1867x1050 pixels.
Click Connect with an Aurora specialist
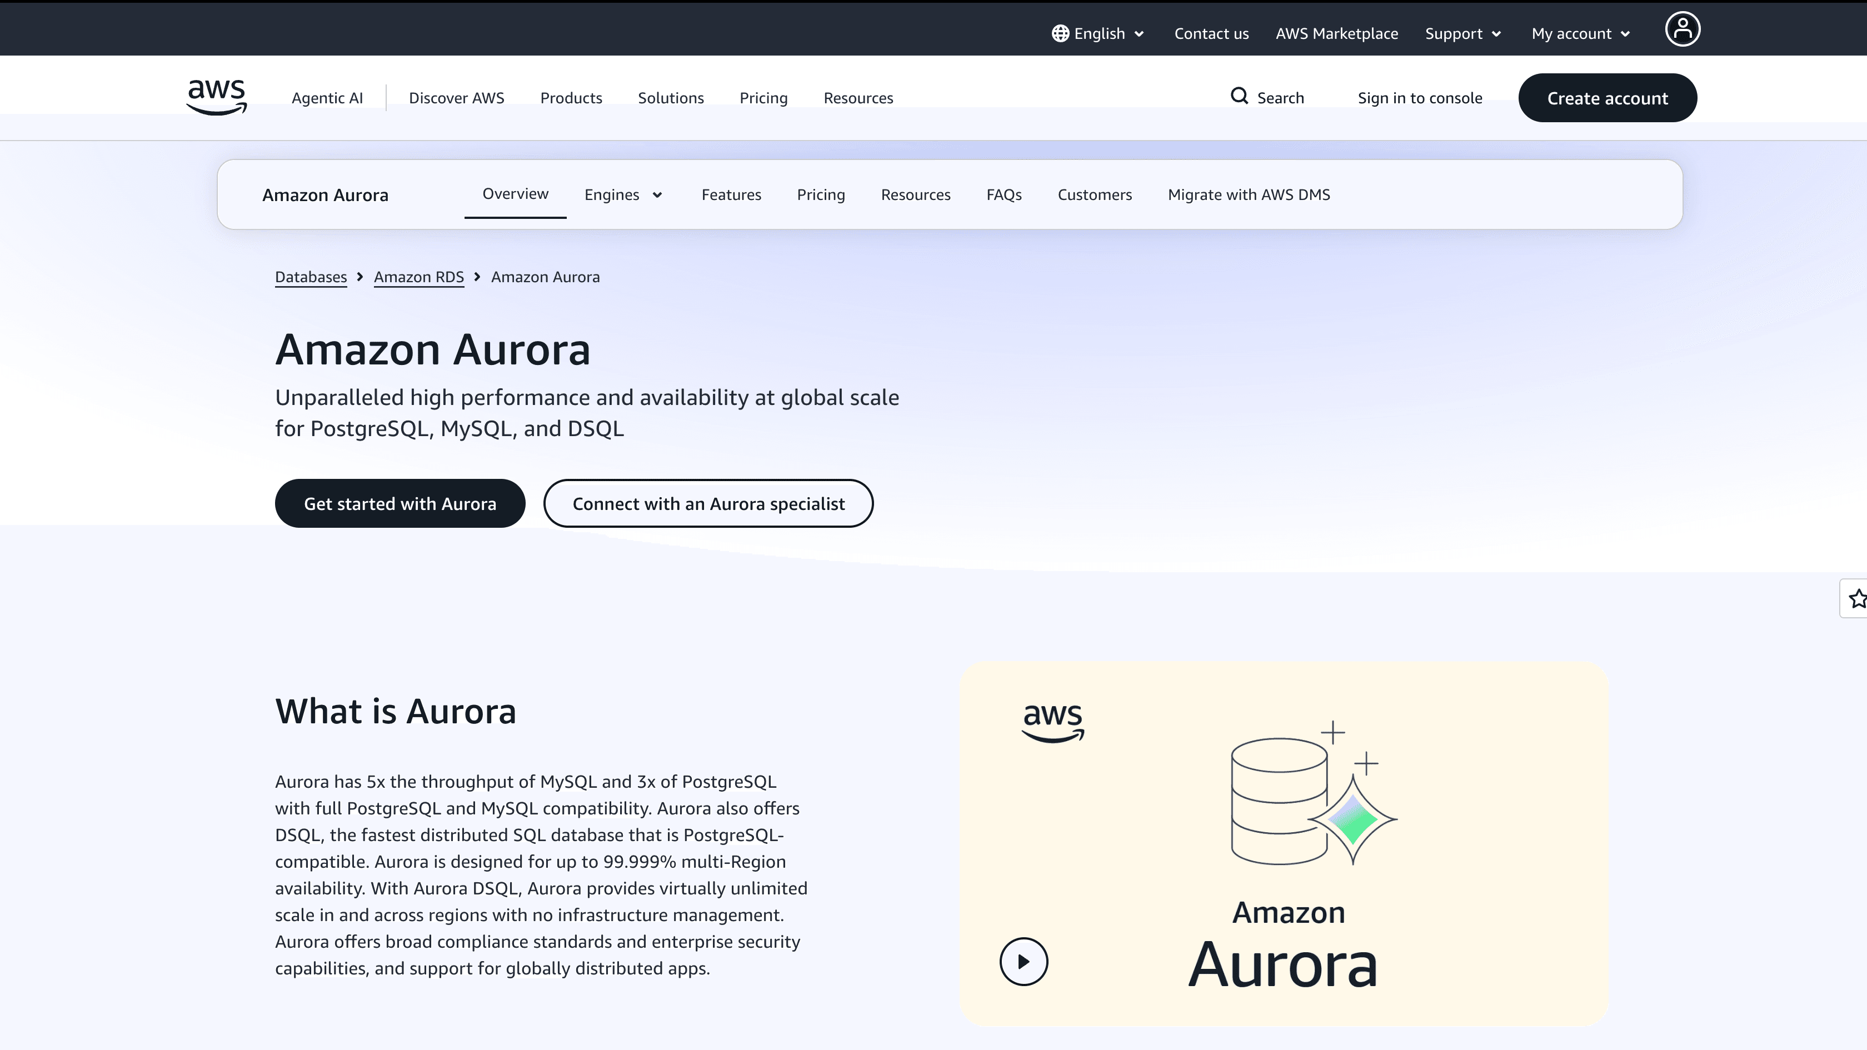(708, 504)
